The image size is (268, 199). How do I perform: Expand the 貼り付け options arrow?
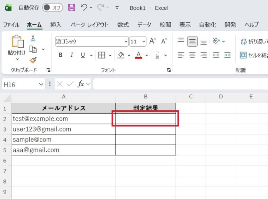[x=17, y=59]
